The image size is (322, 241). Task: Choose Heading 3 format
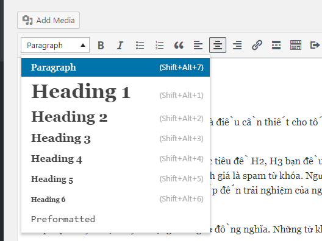coord(115,138)
